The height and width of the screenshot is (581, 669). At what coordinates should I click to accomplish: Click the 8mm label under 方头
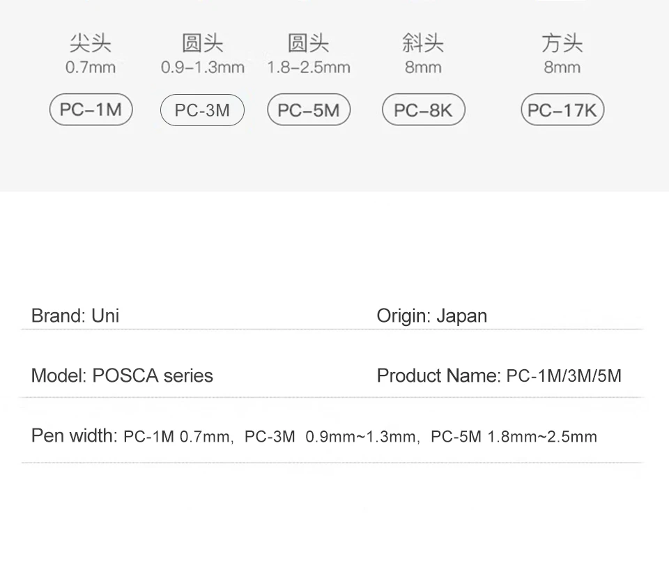click(562, 68)
